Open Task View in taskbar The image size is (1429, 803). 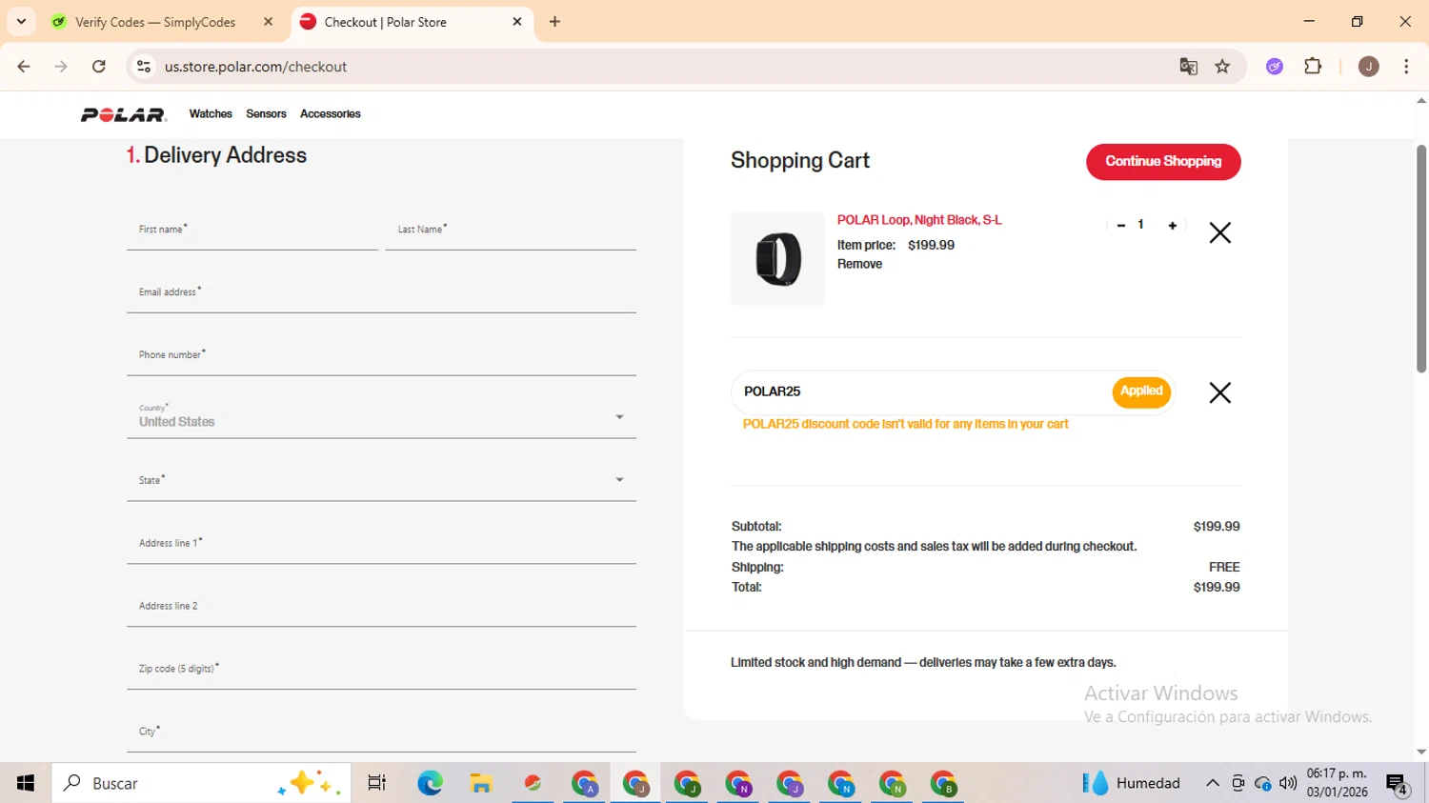(x=377, y=783)
